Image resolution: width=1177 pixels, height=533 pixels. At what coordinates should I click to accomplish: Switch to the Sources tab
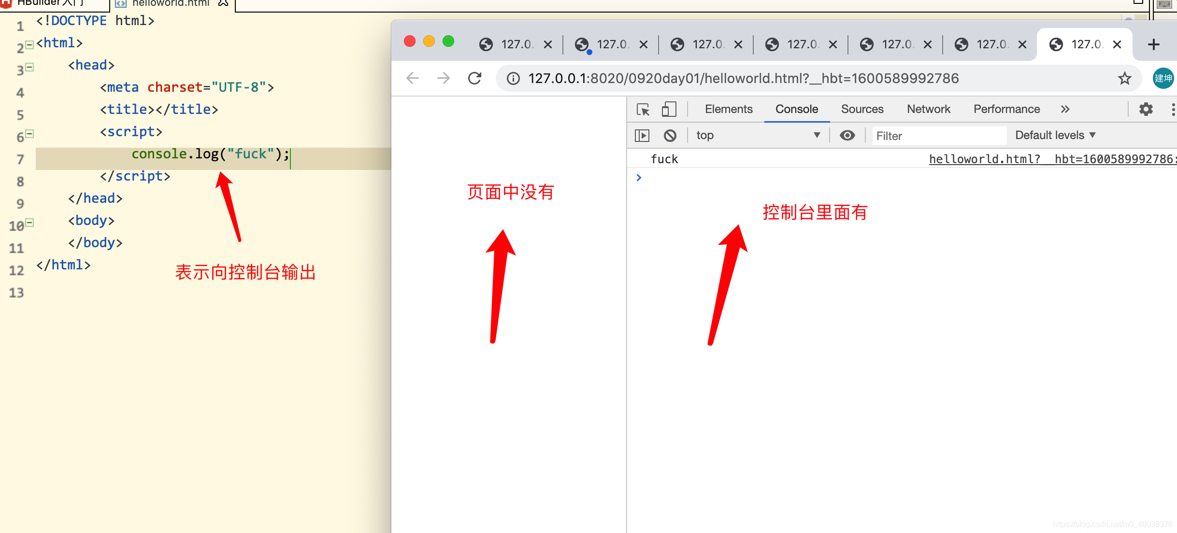coord(862,110)
